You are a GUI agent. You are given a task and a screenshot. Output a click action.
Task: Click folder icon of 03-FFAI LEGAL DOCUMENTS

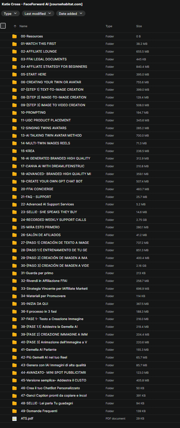(14, 59)
